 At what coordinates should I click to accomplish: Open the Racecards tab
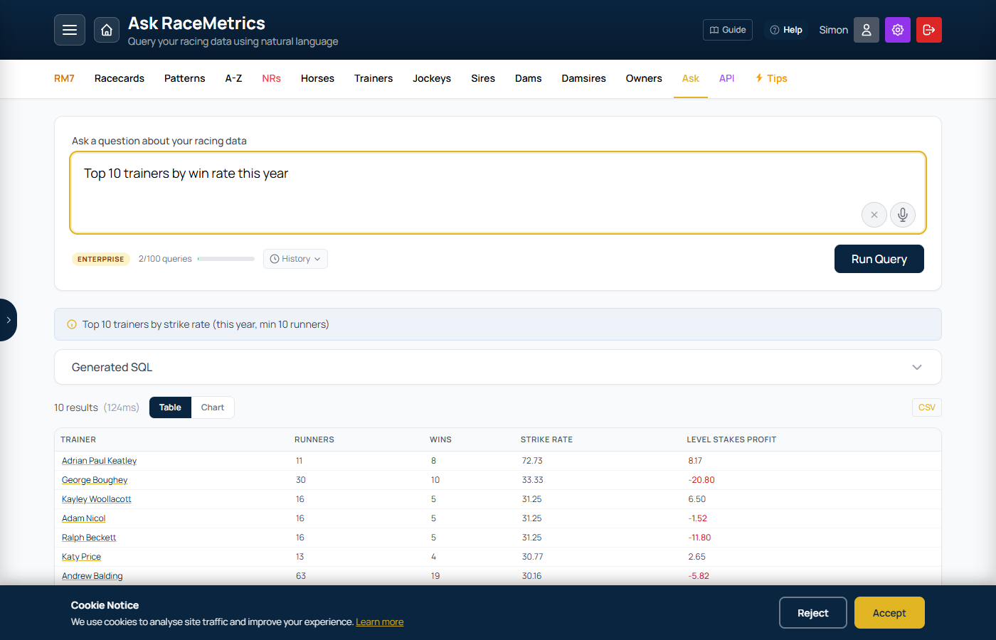pyautogui.click(x=119, y=78)
